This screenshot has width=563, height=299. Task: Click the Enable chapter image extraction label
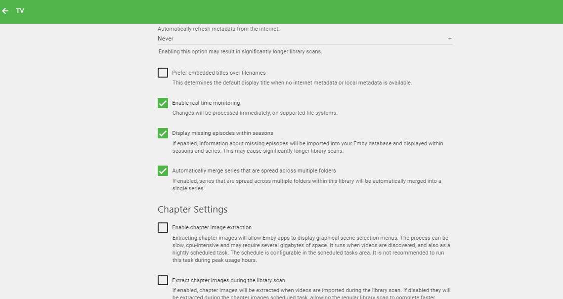[212, 227]
